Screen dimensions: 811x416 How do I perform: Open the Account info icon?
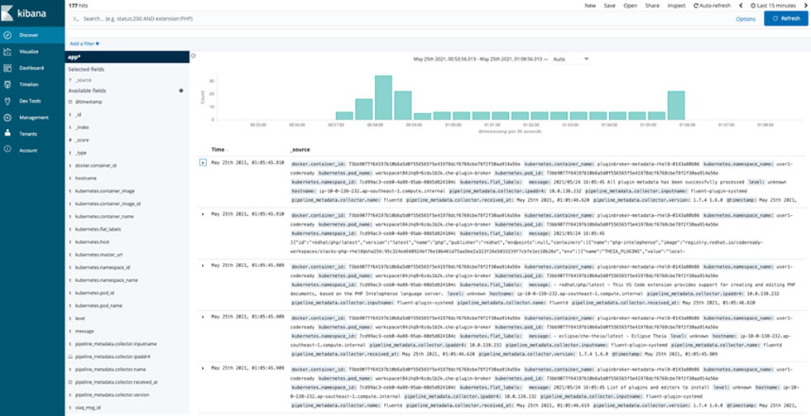click(x=7, y=151)
